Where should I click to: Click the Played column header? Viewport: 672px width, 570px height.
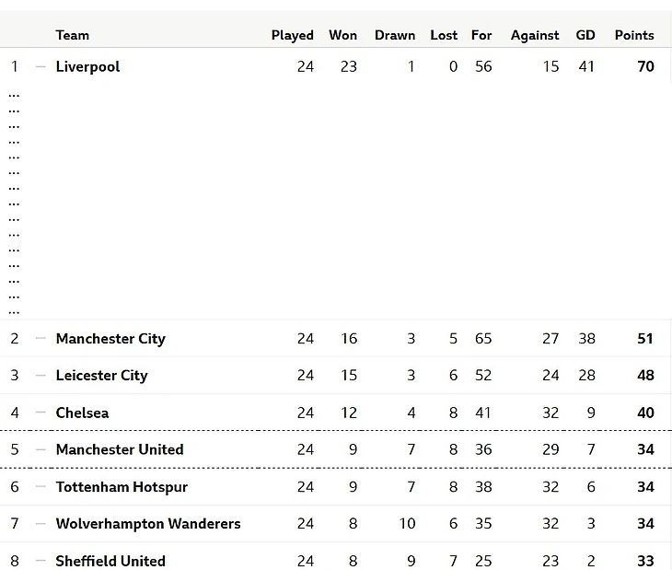(292, 35)
